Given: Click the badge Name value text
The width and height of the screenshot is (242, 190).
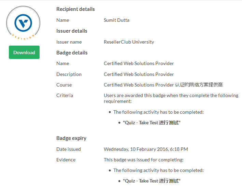Looking at the screenshot, I should (x=139, y=63).
